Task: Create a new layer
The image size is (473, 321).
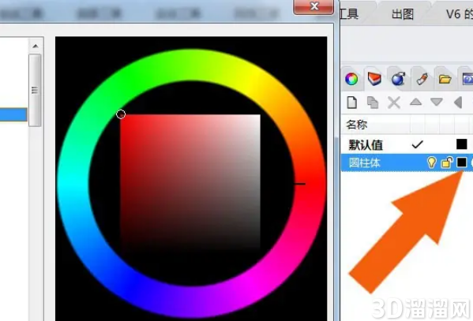Action: [352, 103]
